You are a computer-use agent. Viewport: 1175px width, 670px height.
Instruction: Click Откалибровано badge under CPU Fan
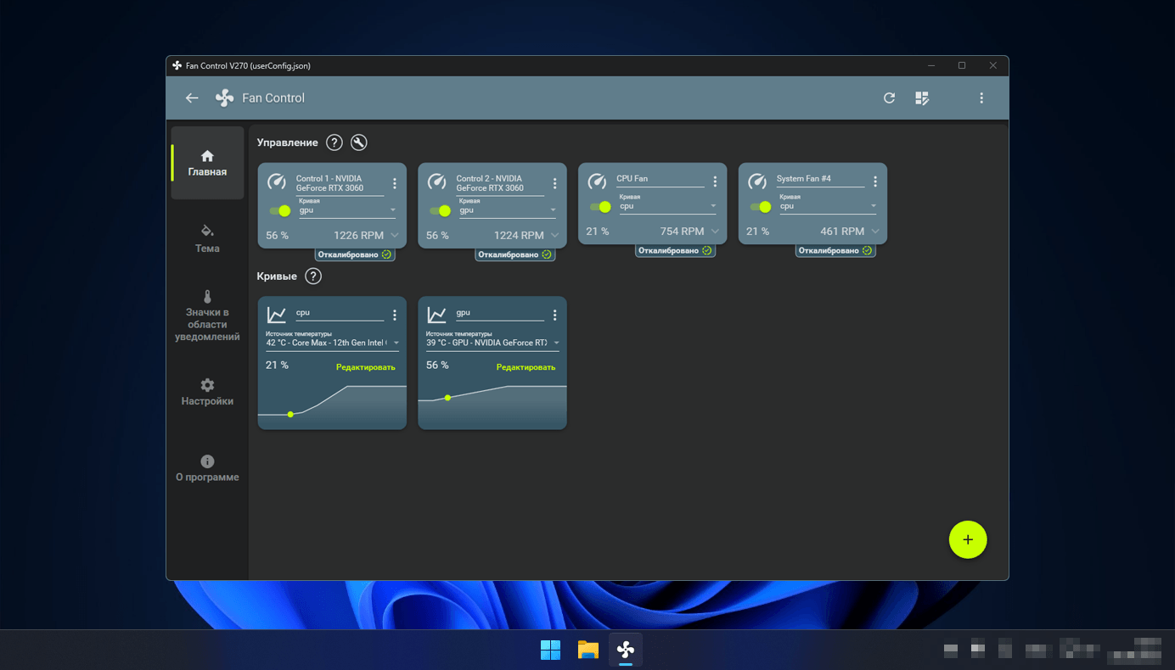675,250
